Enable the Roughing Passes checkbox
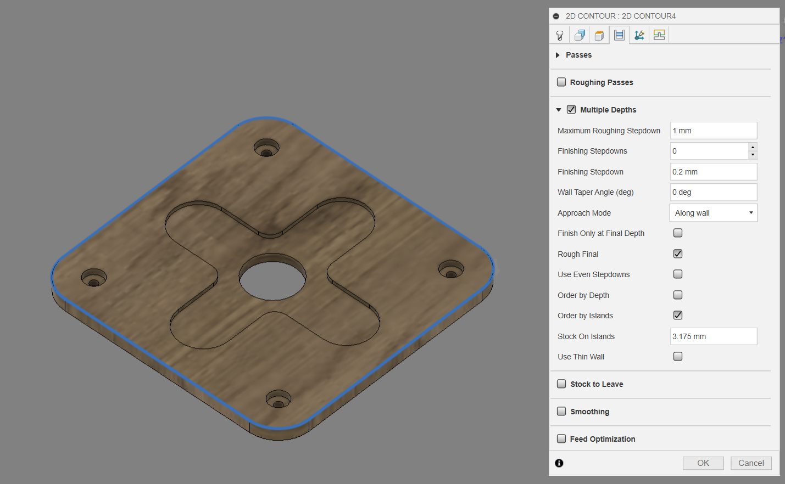The height and width of the screenshot is (484, 785). [561, 82]
